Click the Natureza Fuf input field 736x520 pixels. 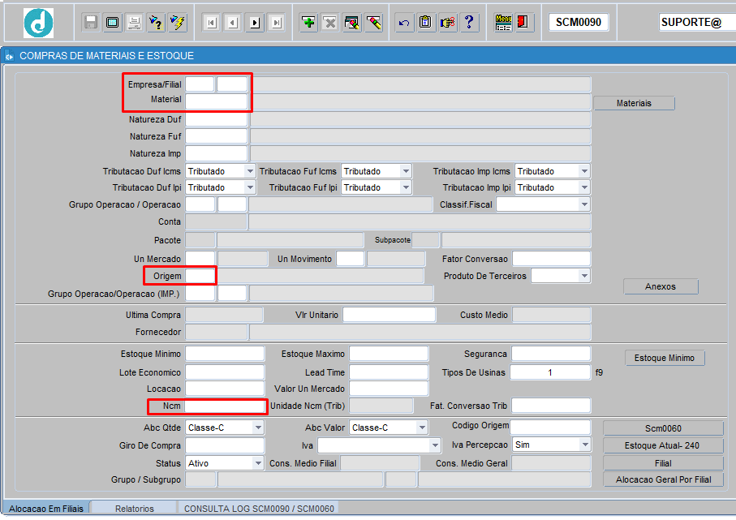pos(217,136)
